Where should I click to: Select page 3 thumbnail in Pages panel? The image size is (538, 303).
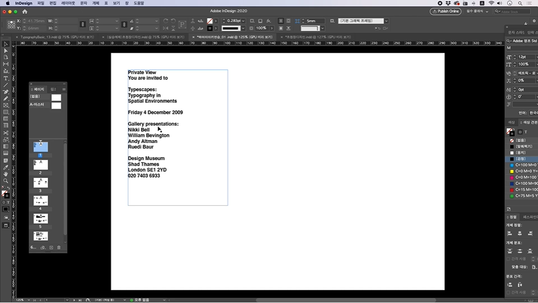click(41, 183)
